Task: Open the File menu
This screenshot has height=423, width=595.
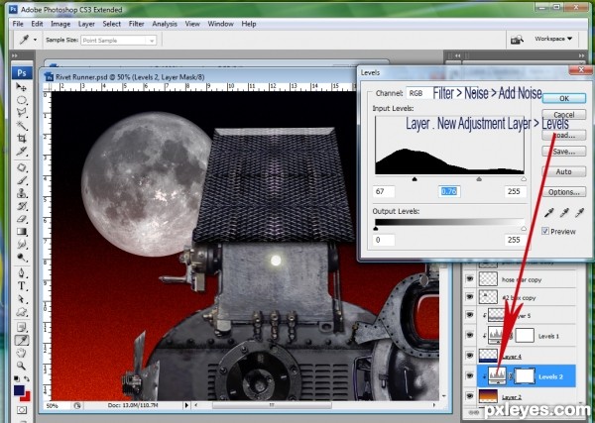Action: tap(18, 24)
